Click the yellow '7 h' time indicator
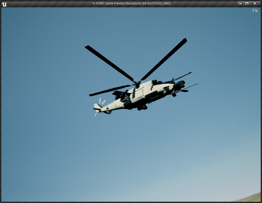 (x=255, y=11)
